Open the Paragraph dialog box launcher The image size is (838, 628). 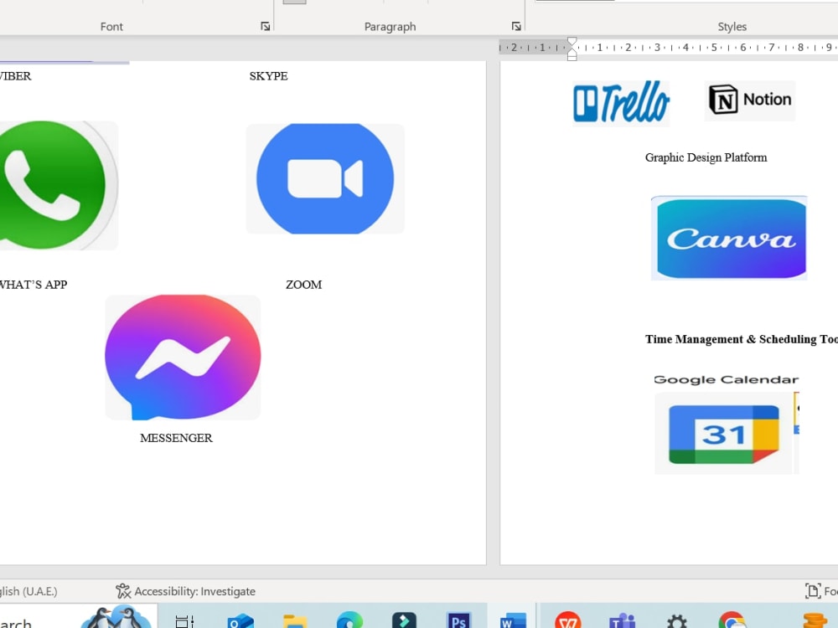515,26
